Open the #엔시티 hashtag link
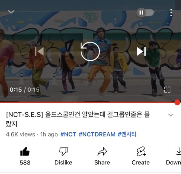 pyautogui.click(x=127, y=134)
